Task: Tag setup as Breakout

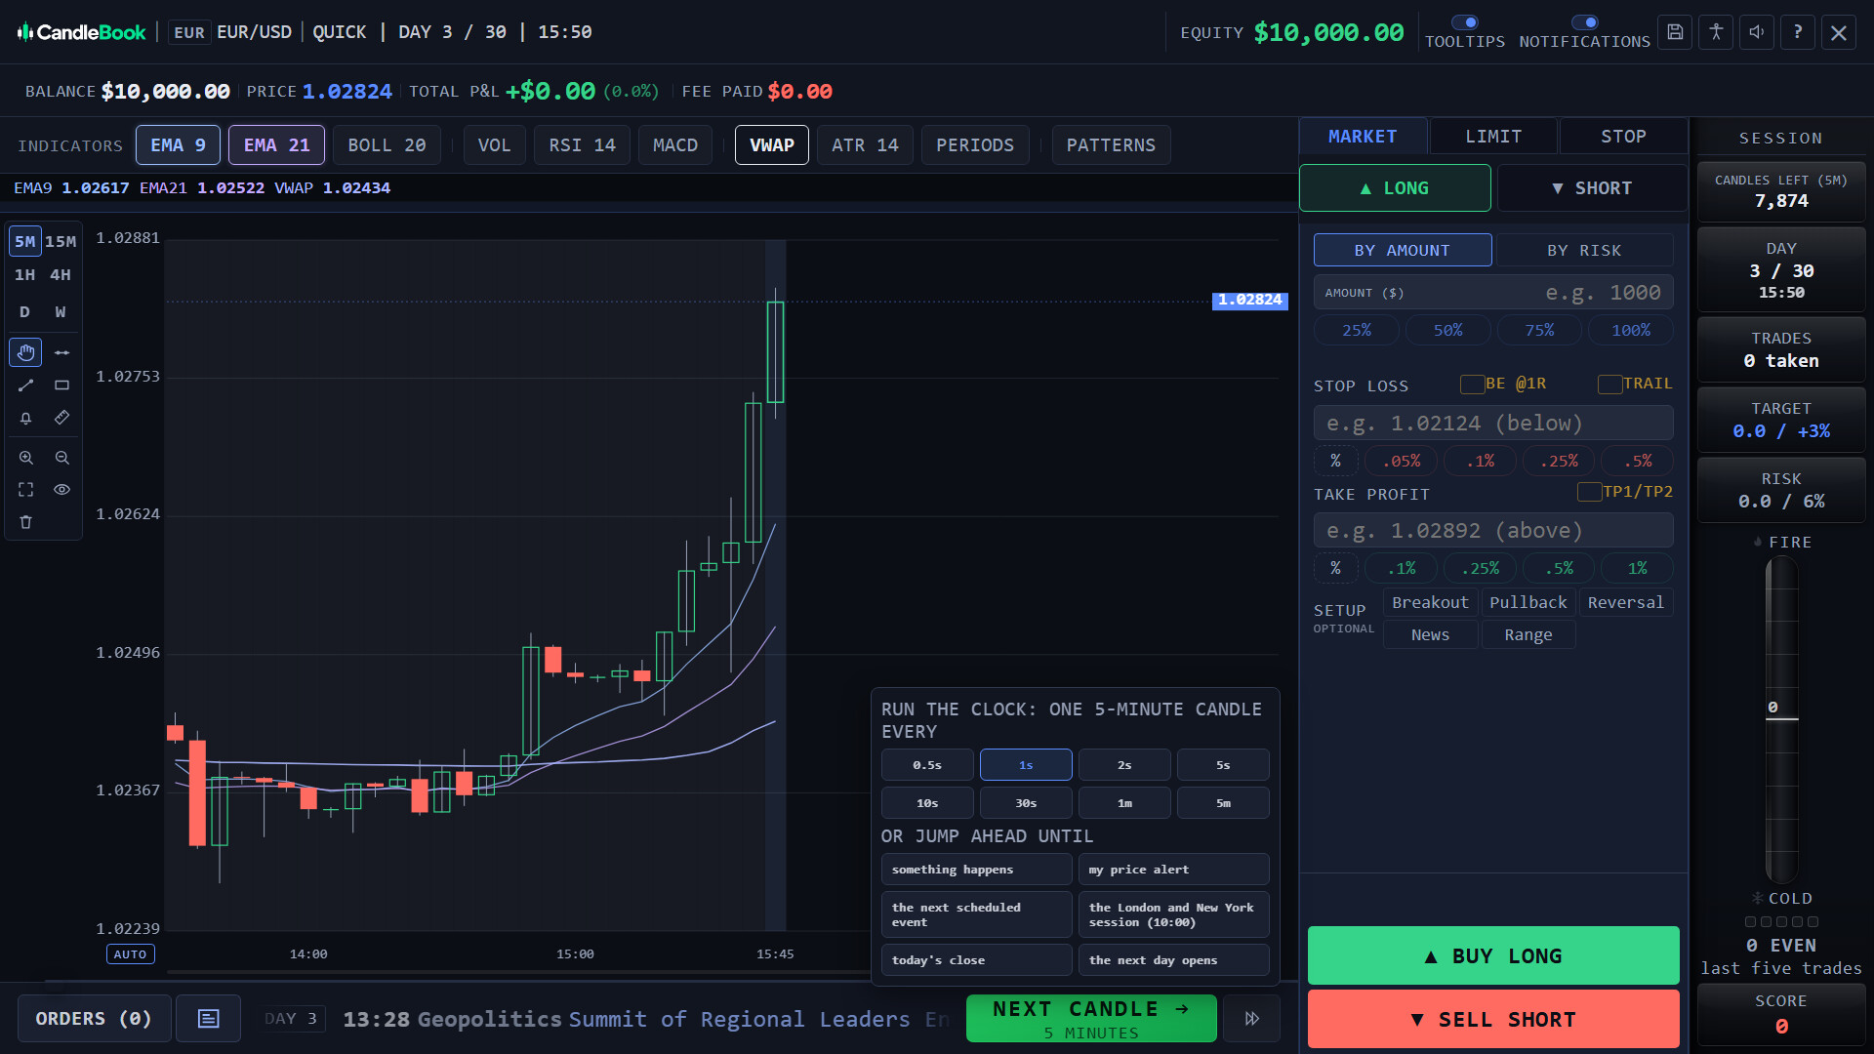Action: pyautogui.click(x=1430, y=603)
